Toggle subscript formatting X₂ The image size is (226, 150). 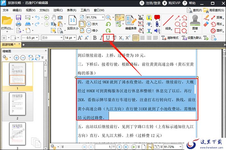coord(121,38)
